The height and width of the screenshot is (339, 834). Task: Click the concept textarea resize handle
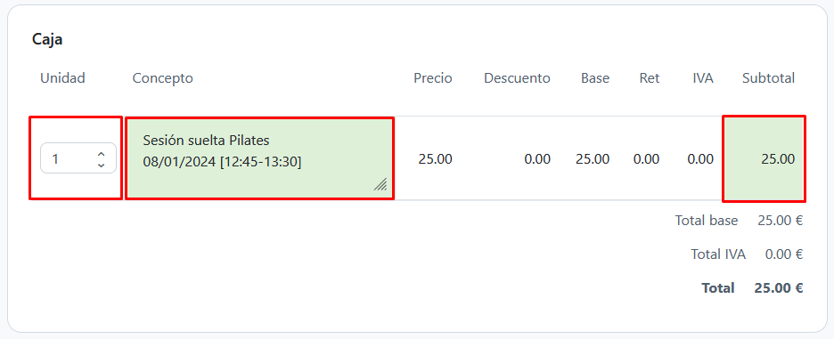click(x=380, y=184)
